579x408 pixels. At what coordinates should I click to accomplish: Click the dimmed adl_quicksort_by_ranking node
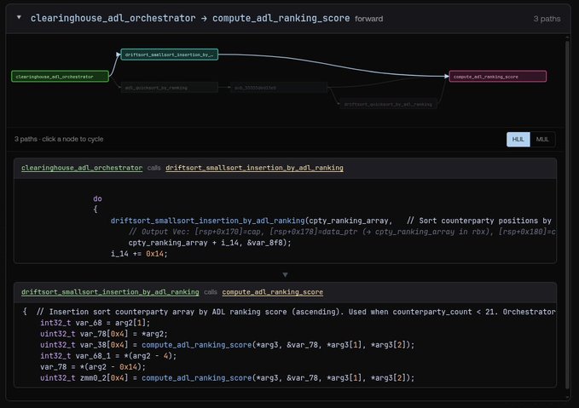pyautogui.click(x=170, y=88)
